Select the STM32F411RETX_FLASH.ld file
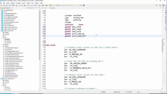 [x=11, y=75]
